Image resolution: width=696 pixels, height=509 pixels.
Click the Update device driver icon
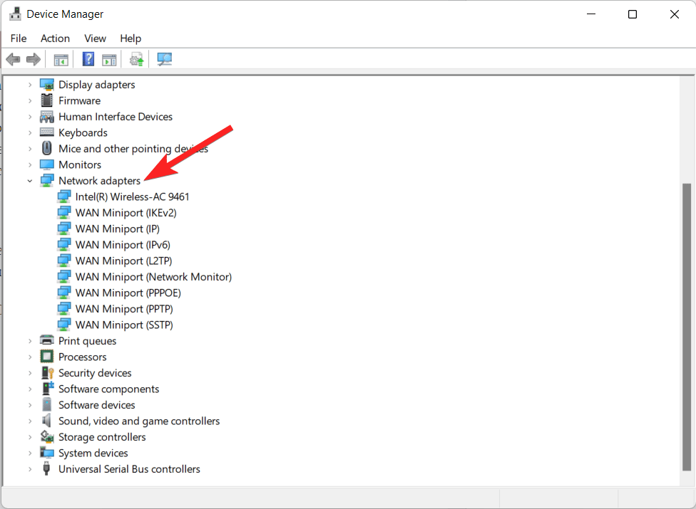click(137, 60)
